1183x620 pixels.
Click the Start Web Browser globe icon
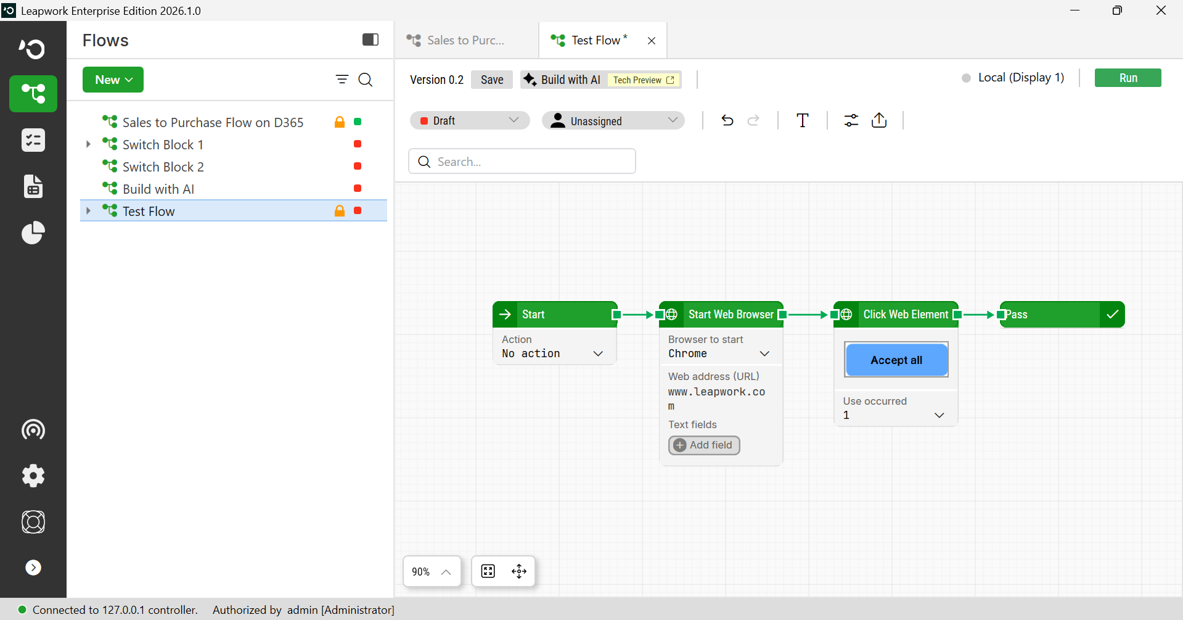point(672,315)
